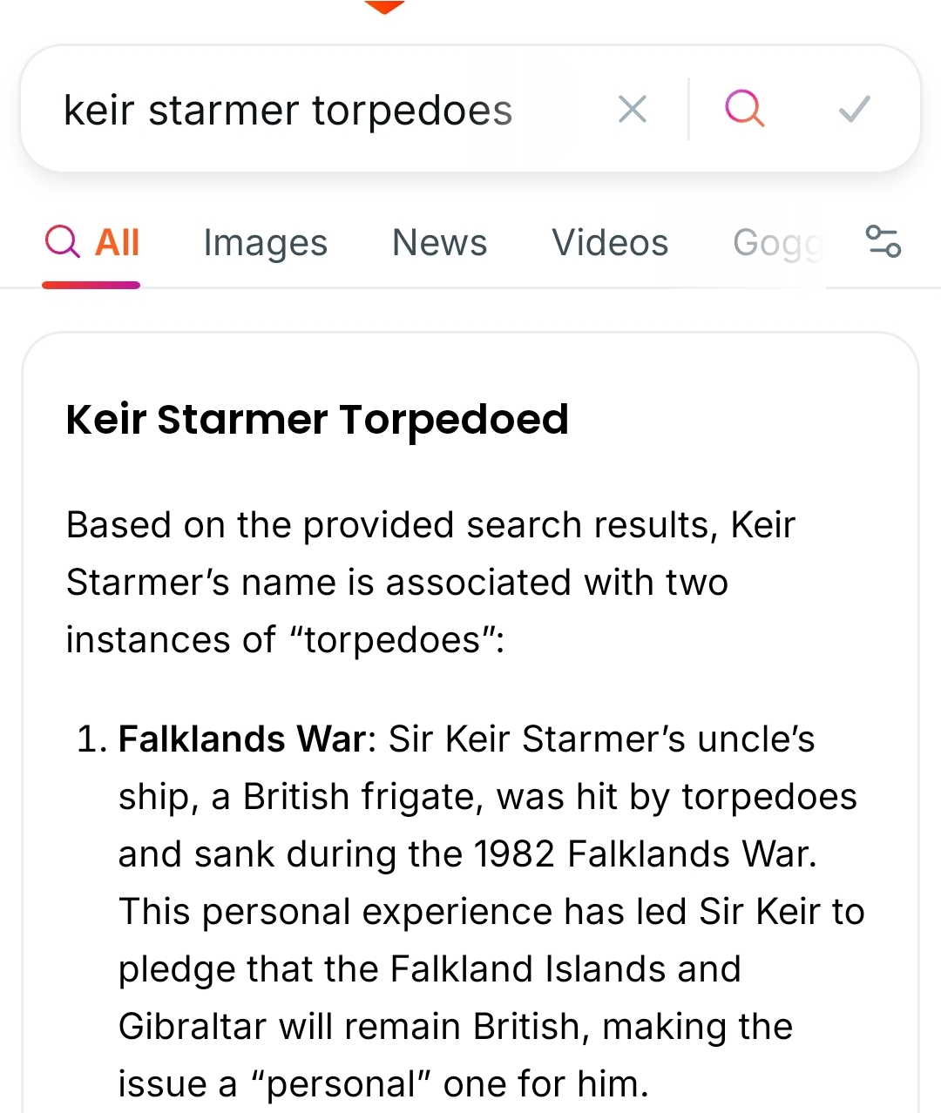Switch to the Images tab
The width and height of the screenshot is (941, 1113).
pos(265,243)
